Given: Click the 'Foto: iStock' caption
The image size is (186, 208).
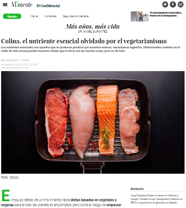Looking at the screenshot, I should 10,177.
